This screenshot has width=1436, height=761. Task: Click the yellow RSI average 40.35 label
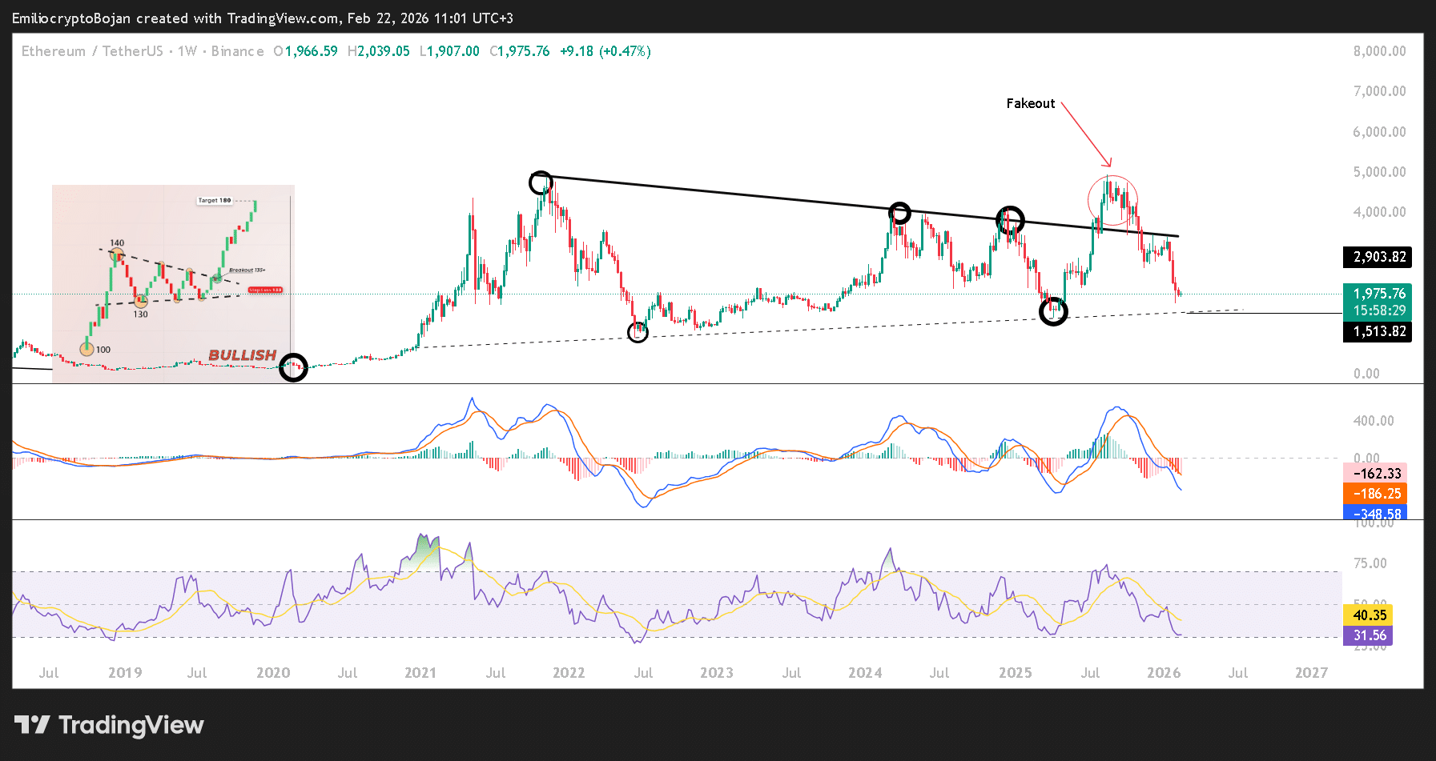[x=1368, y=615]
